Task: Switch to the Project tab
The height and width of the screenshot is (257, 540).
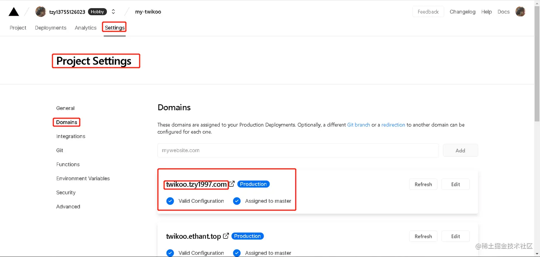Action: click(18, 28)
